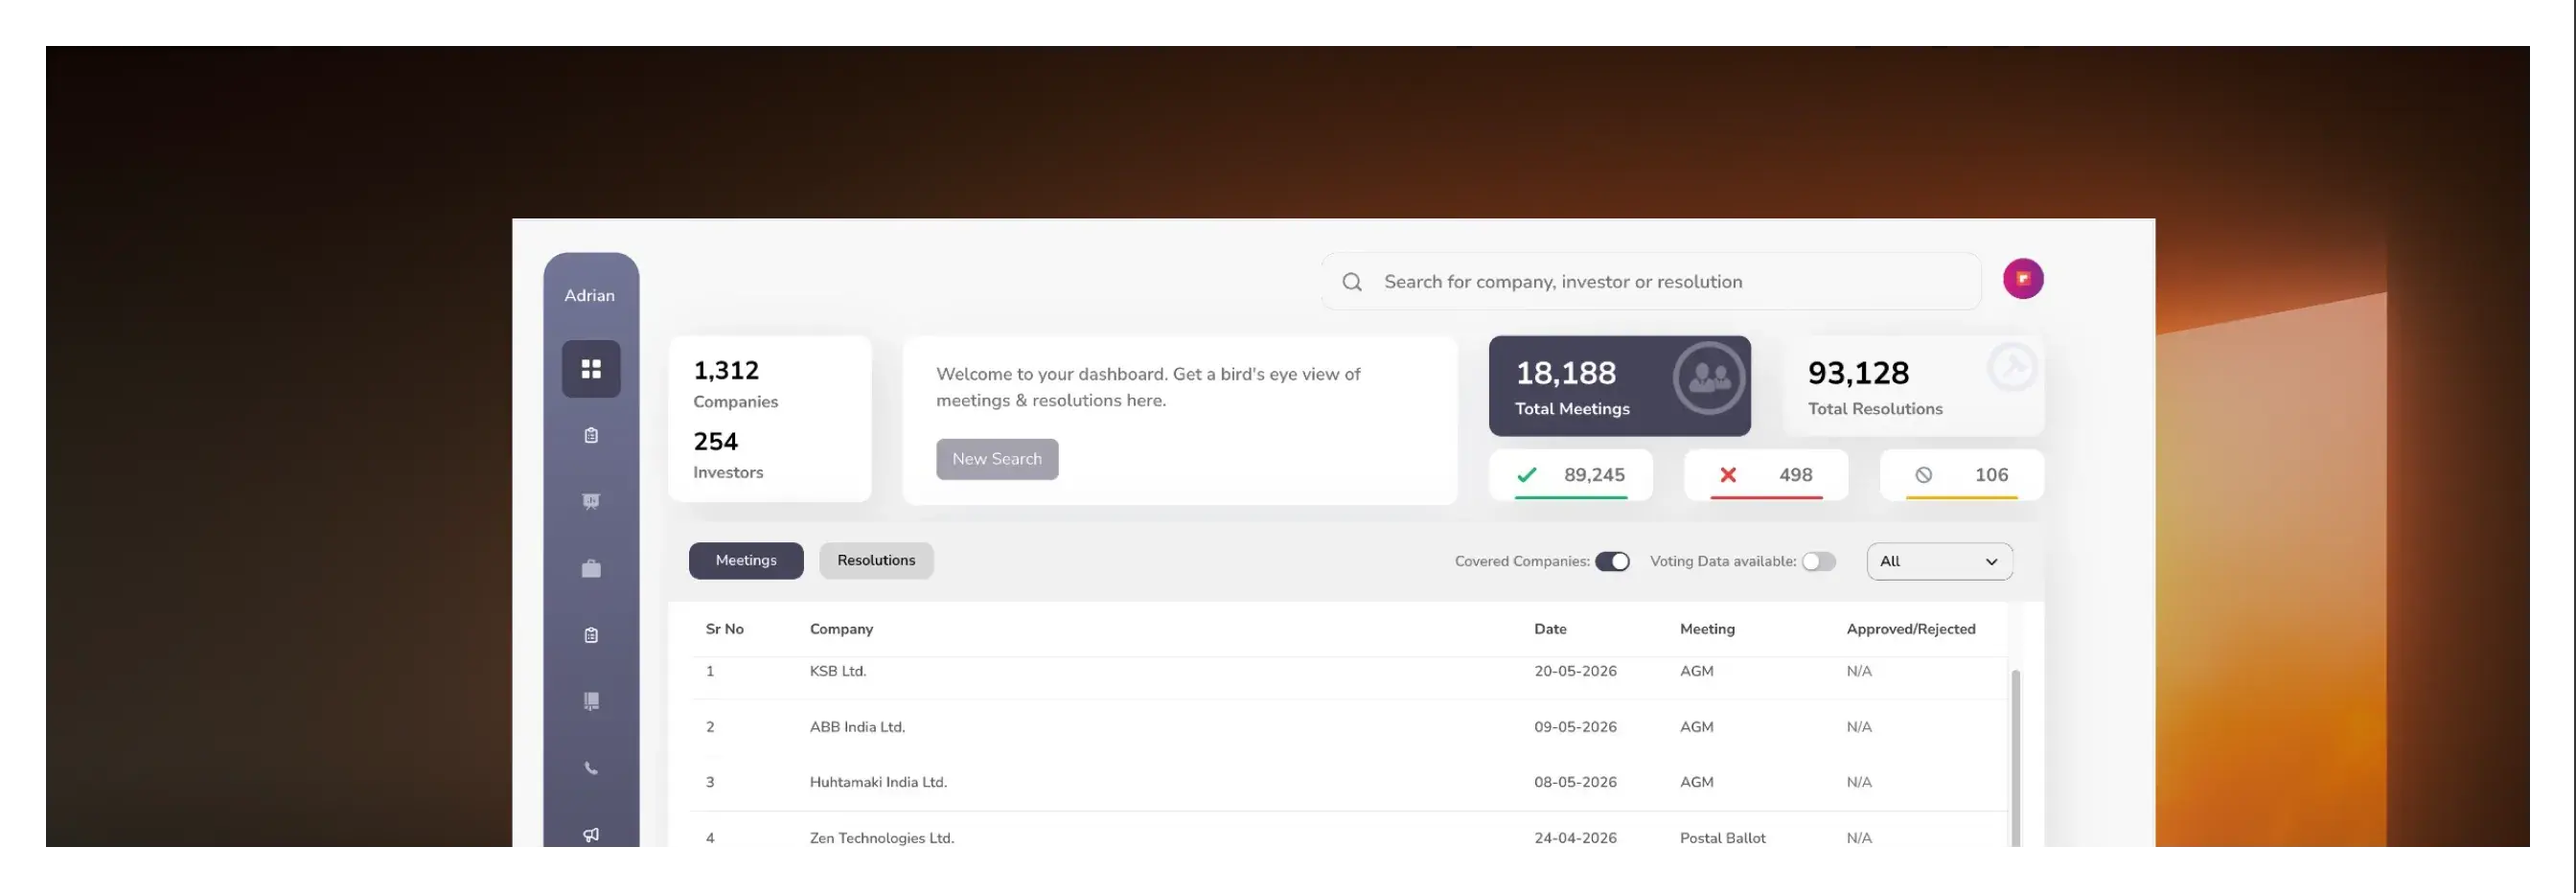Click the date 24-04-2026
The width and height of the screenshot is (2576, 893).
click(x=1575, y=838)
